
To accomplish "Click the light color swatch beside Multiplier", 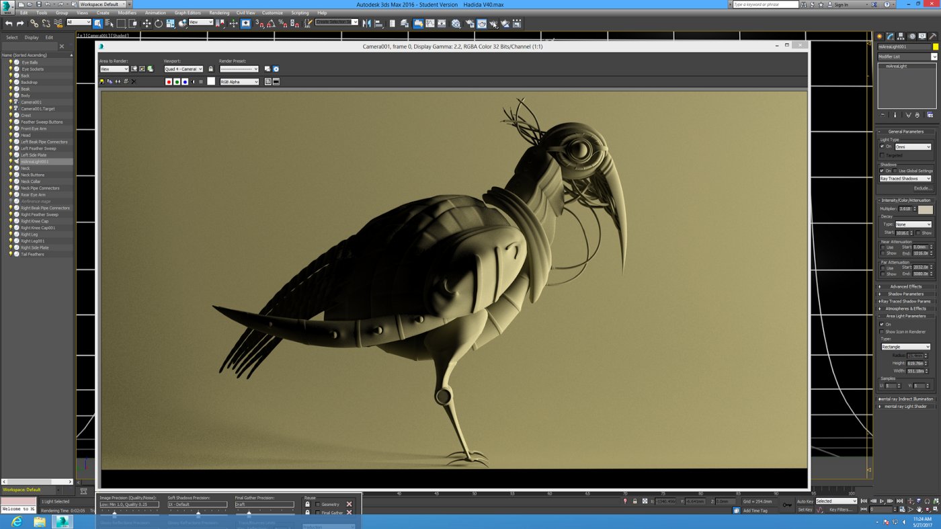I will click(x=926, y=209).
